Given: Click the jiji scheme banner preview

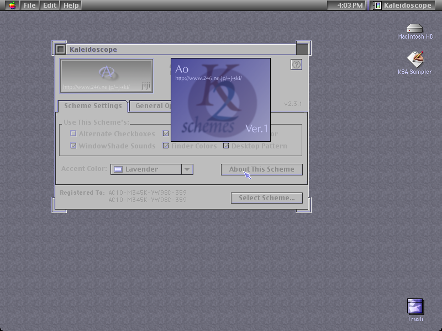Looking at the screenshot, I should pyautogui.click(x=107, y=76).
